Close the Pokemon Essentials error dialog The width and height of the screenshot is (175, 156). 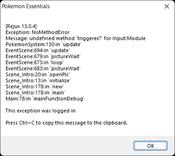tap(167, 6)
